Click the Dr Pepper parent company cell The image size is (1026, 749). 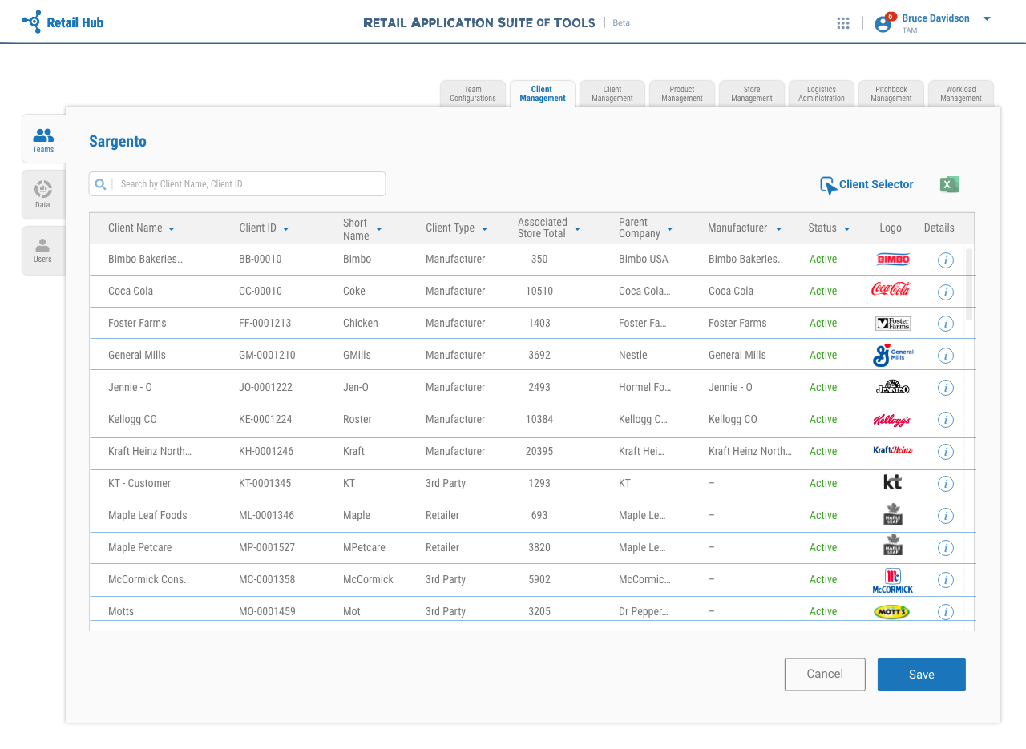tap(644, 612)
